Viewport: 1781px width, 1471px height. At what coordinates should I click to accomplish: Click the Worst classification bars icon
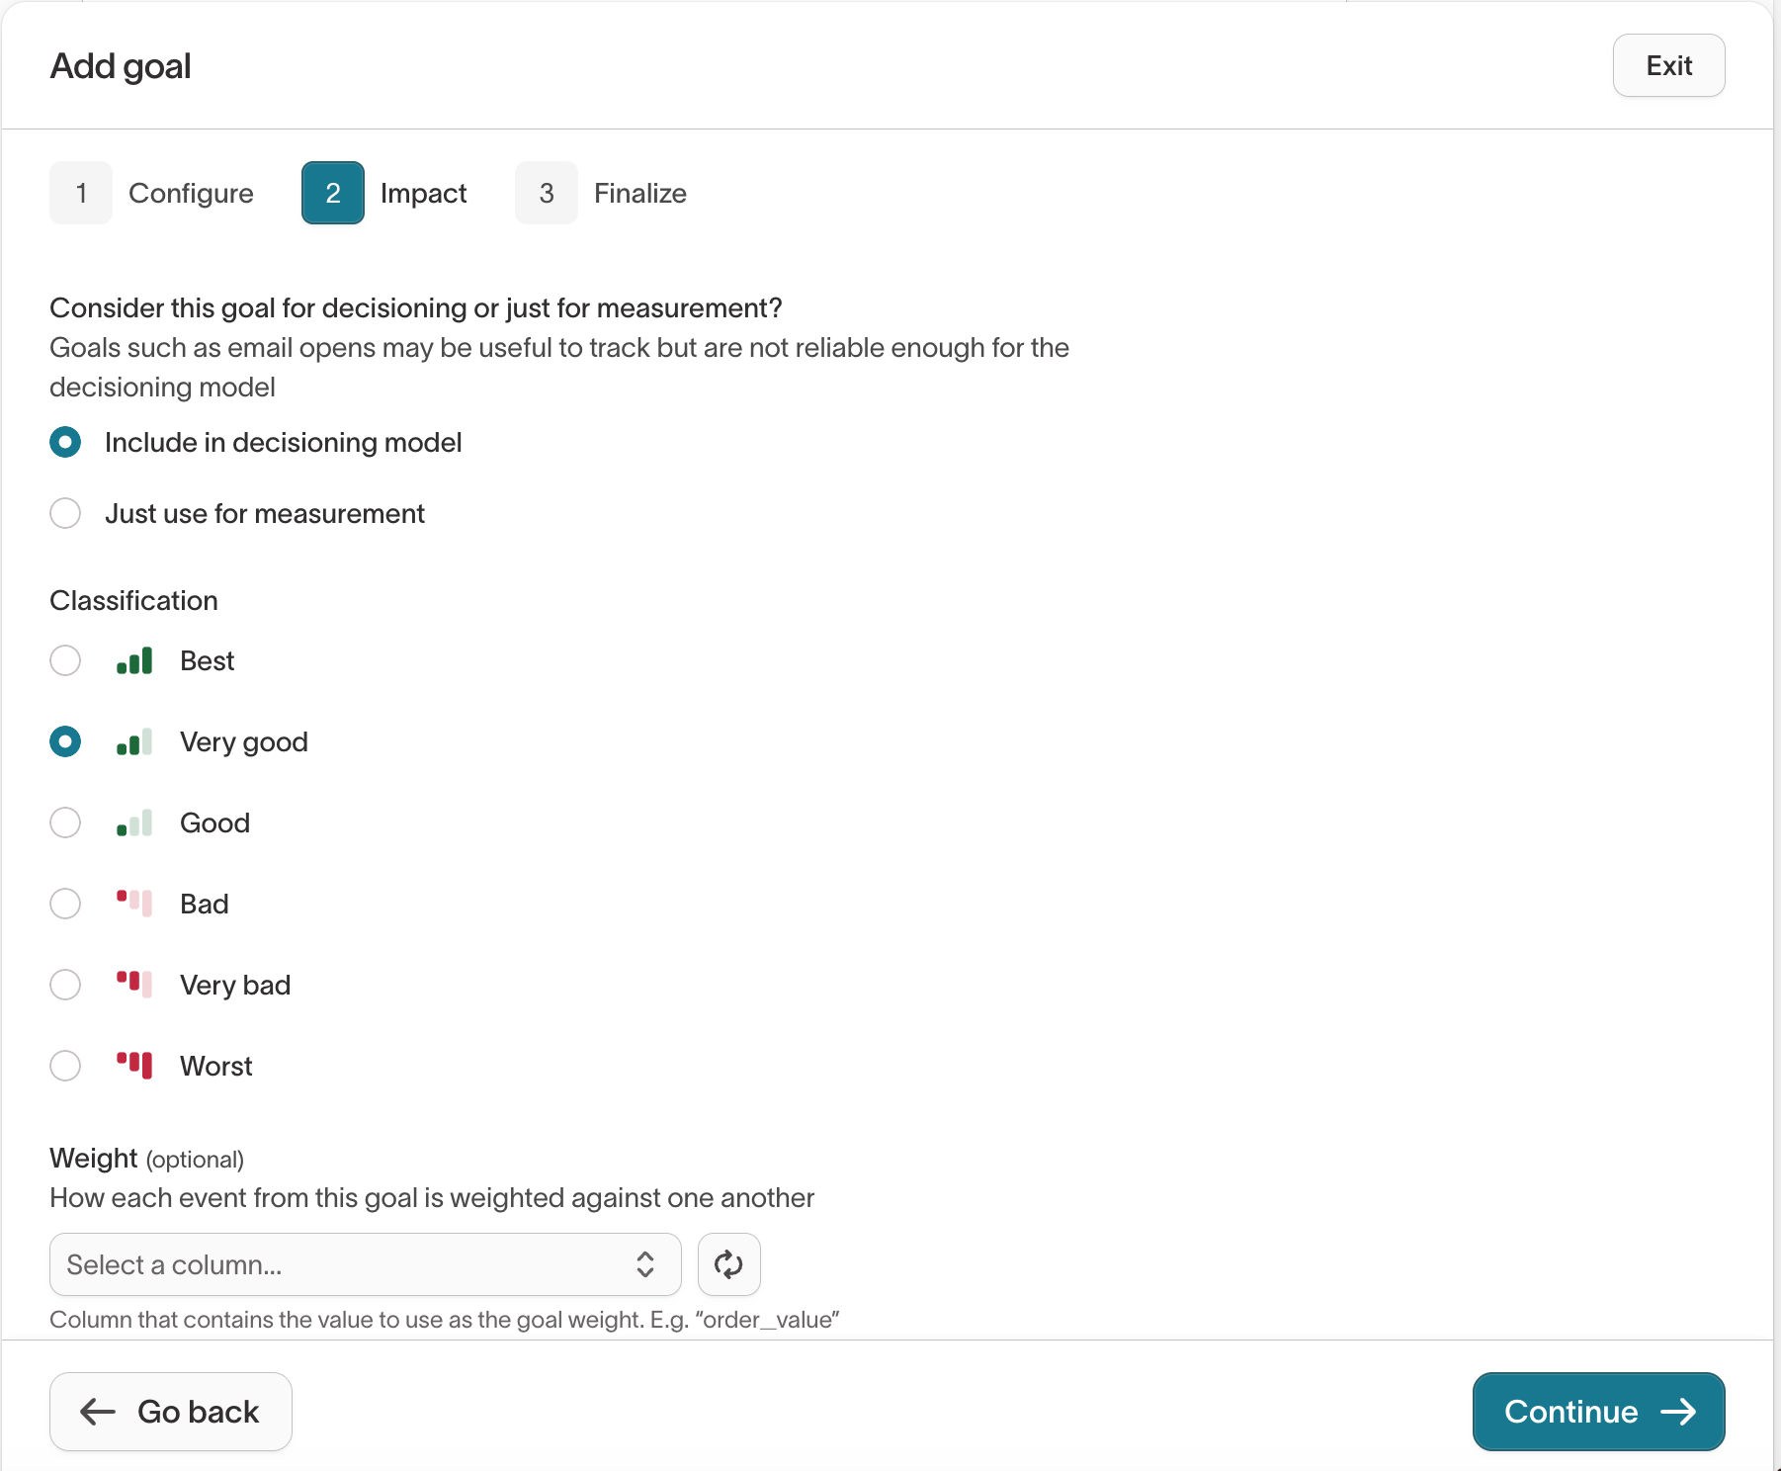[133, 1065]
